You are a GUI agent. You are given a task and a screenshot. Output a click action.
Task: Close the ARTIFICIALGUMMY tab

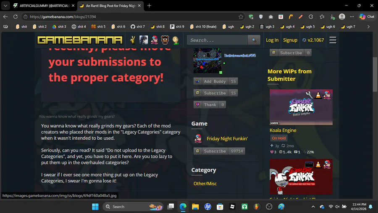pos(73,5)
